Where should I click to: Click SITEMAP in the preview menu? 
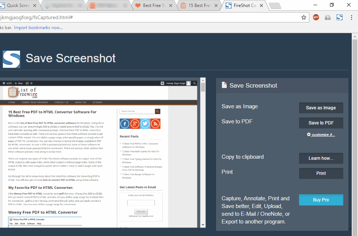97,102
